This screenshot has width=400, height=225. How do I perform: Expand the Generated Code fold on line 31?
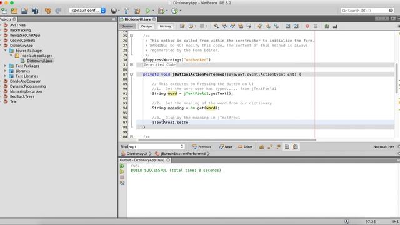[x=132, y=64]
